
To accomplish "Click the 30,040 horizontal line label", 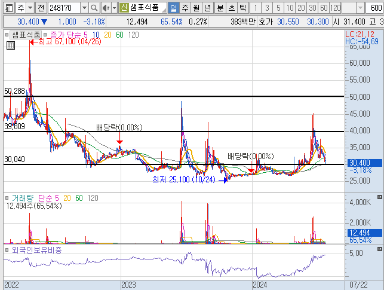I will pyautogui.click(x=14, y=159).
